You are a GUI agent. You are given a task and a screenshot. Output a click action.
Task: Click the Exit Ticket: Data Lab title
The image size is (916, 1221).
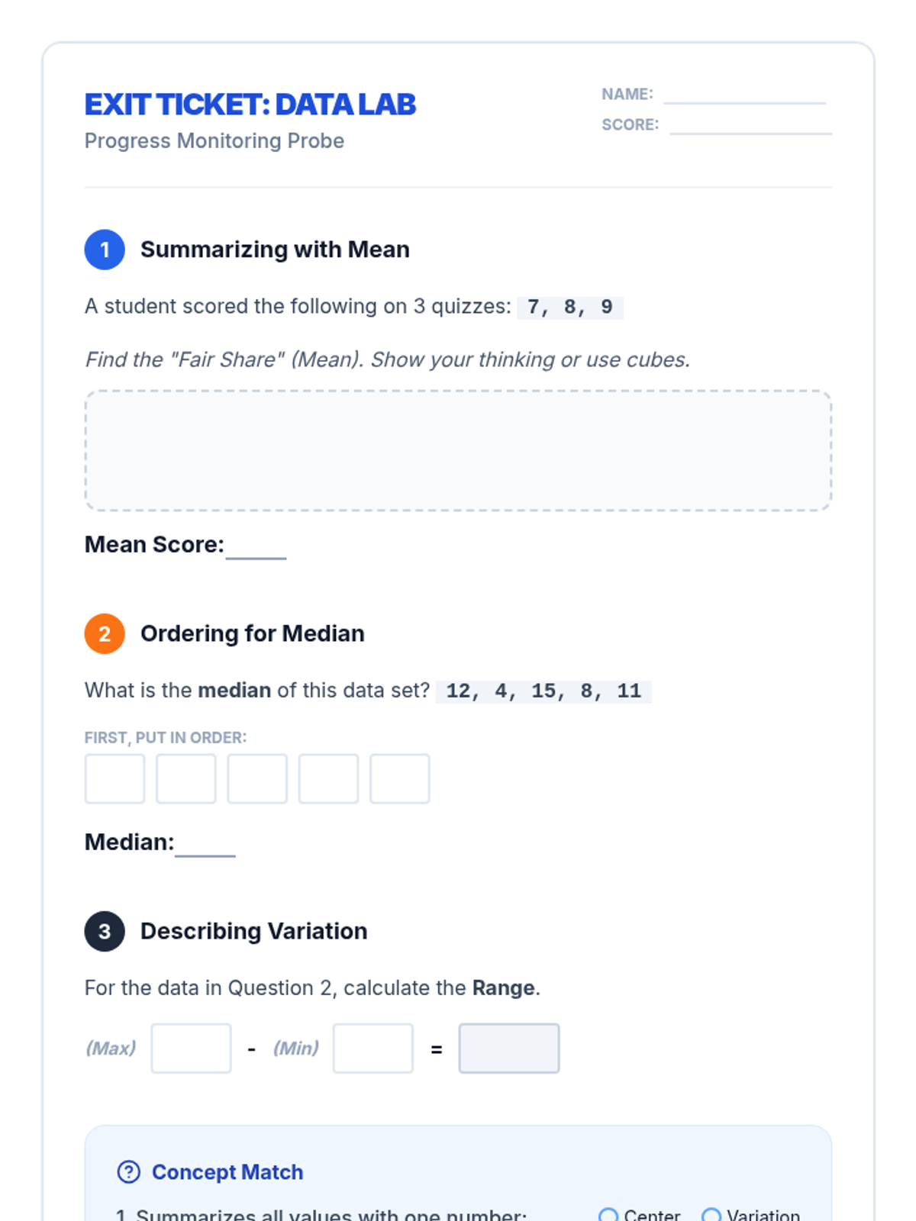click(x=250, y=105)
